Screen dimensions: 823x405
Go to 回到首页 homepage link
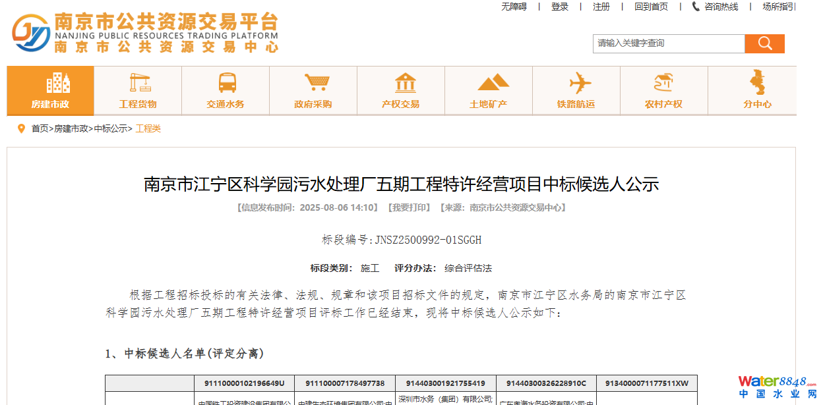(x=651, y=7)
